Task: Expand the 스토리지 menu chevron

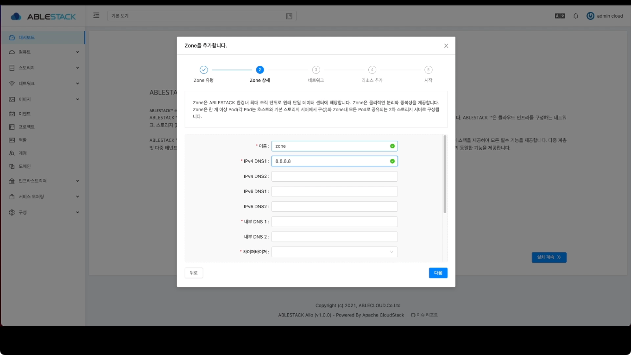Action: 77,68
